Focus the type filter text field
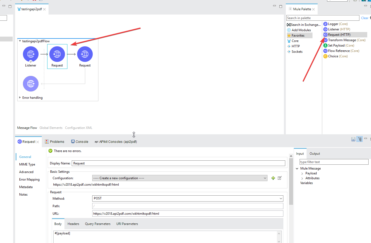The image size is (371, 243). 334,162
